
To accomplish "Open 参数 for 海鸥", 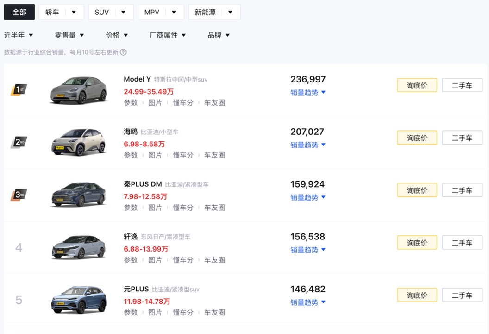I will coord(131,155).
